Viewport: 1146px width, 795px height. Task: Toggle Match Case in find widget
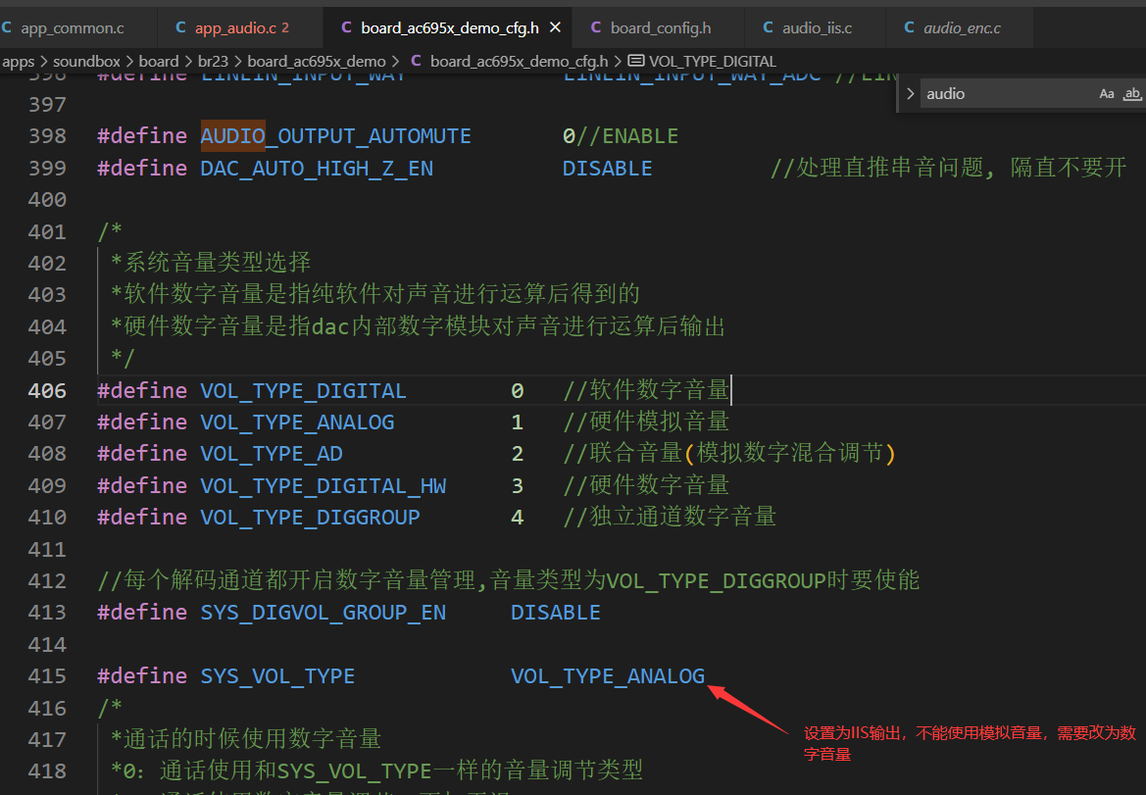point(1107,93)
